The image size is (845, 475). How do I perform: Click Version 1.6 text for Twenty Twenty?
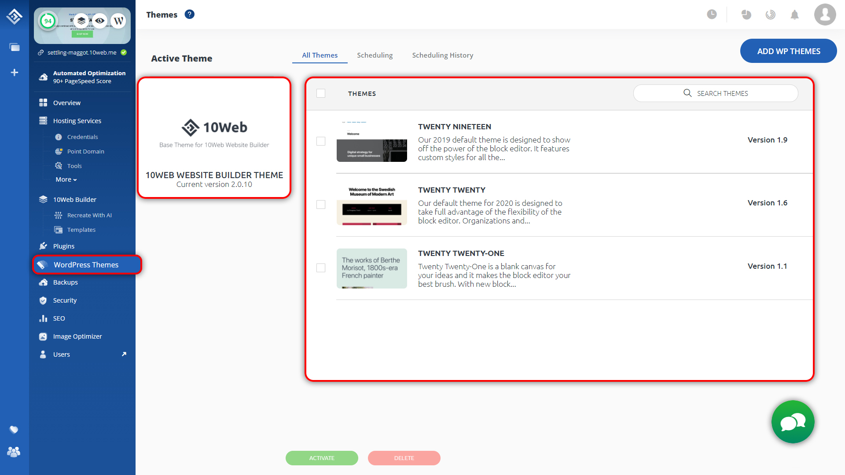[x=768, y=203]
